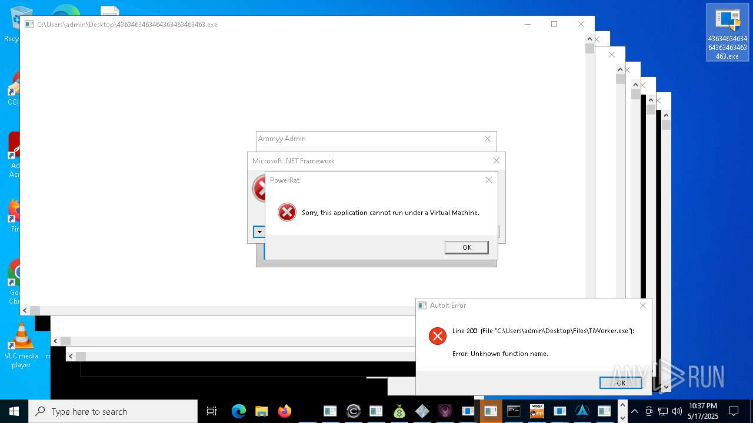Viewport: 753px width, 423px height.
Task: Close the PowerRat error dialog
Action: tap(488, 180)
